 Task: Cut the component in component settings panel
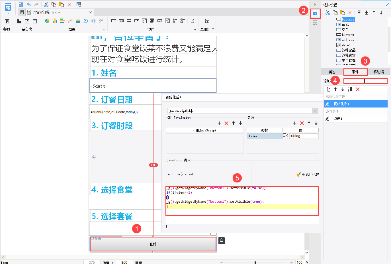coord(328,13)
